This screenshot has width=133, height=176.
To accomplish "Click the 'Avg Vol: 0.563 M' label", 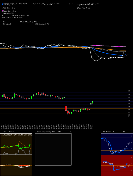I will [85, 5].
